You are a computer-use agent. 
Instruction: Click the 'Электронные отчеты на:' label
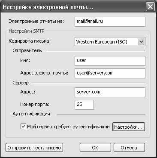tap(36, 21)
